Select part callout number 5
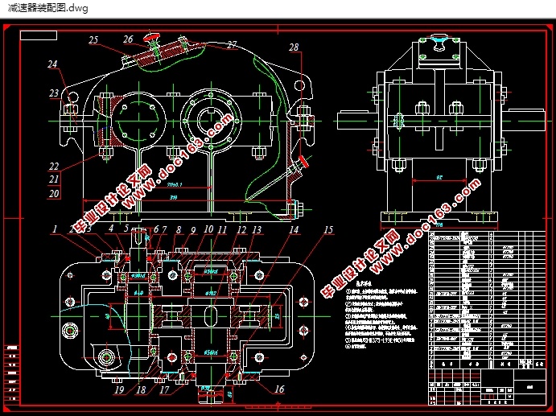The height and width of the screenshot is (416, 556). [126, 228]
